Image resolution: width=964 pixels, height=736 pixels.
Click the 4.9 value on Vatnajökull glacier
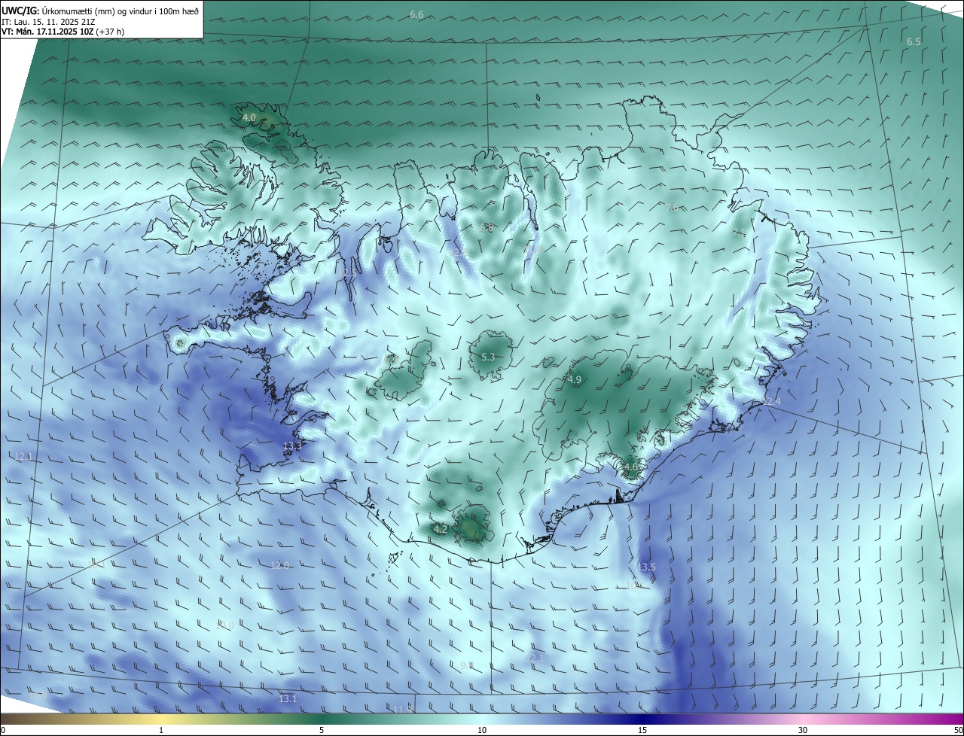pyautogui.click(x=575, y=380)
